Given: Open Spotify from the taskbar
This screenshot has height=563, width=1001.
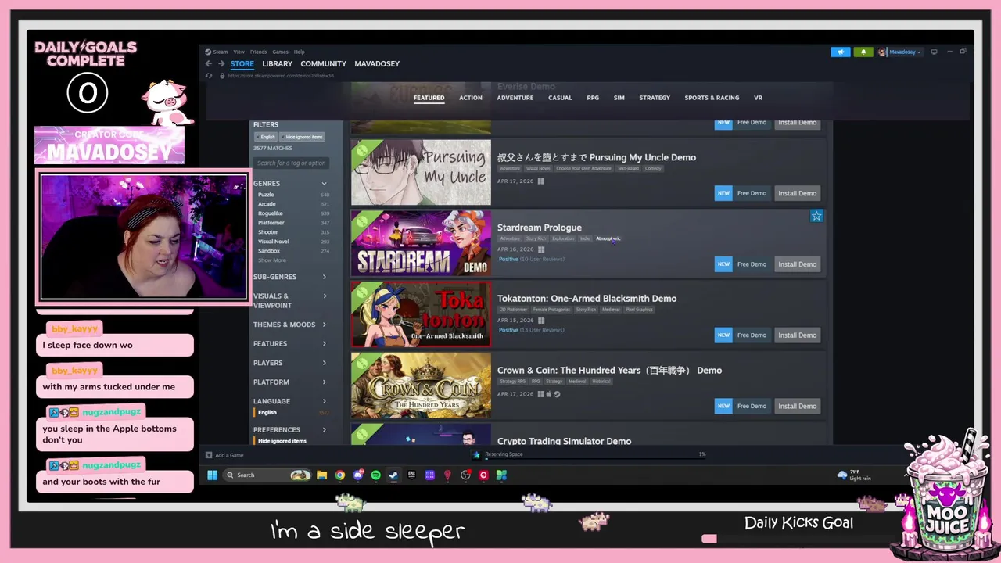Looking at the screenshot, I should [375, 475].
